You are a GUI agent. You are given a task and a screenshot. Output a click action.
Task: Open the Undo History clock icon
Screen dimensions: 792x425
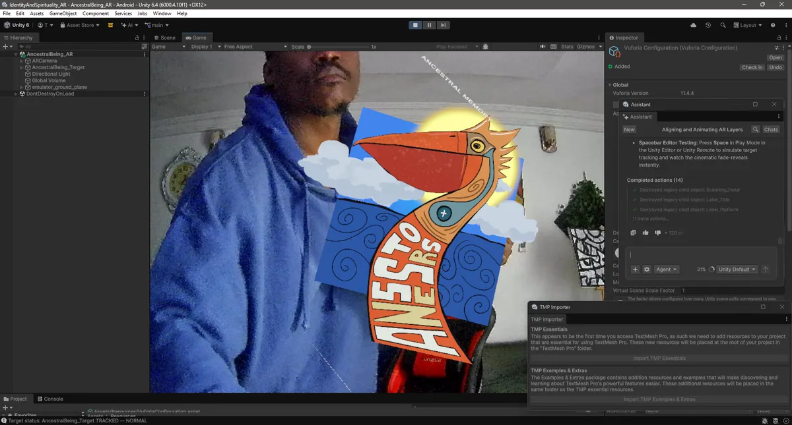[708, 25]
